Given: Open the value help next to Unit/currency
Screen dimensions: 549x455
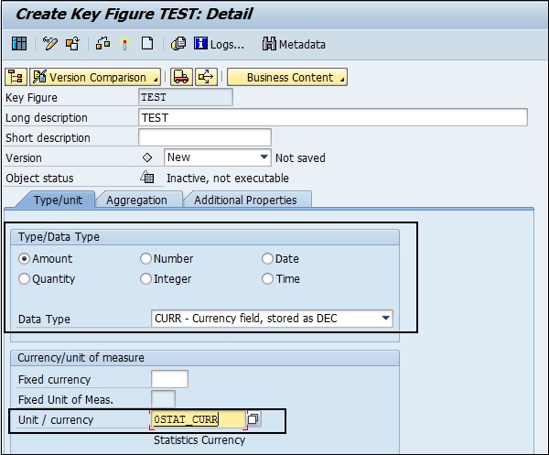Looking at the screenshot, I should 253,419.
